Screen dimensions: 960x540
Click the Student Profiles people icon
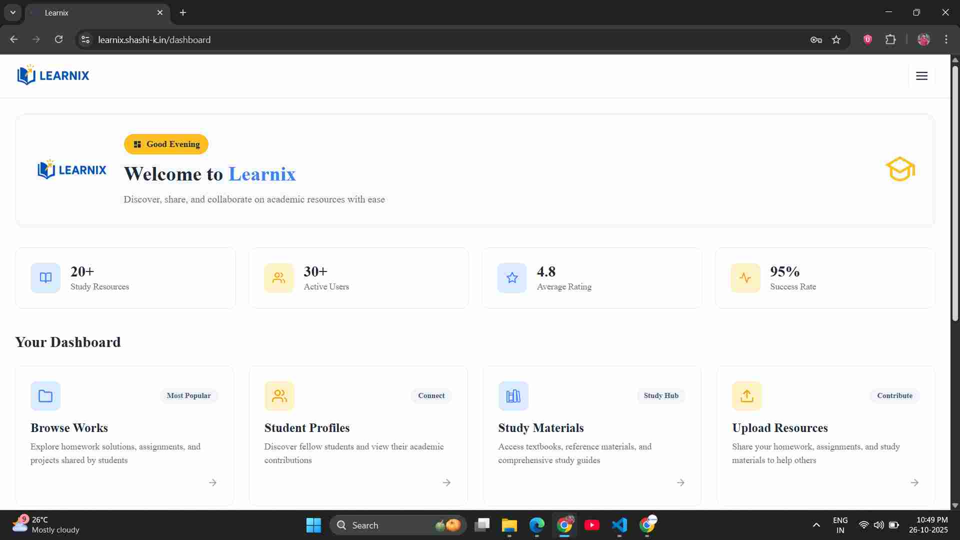(x=279, y=396)
